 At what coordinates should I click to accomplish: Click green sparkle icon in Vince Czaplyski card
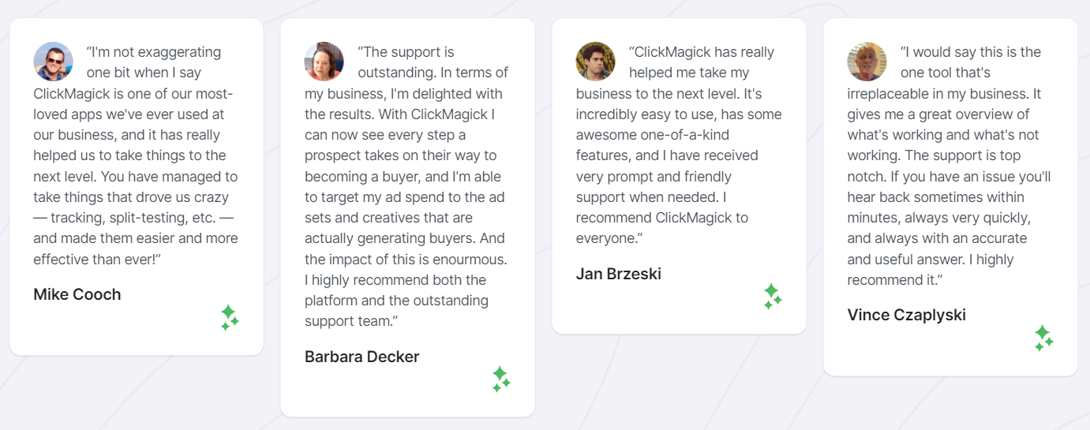(x=1044, y=338)
